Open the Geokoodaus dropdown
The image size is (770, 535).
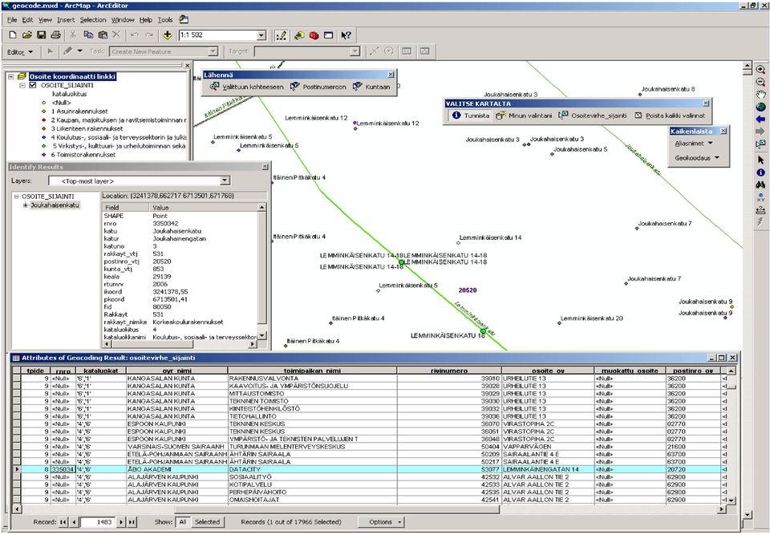tap(697, 158)
